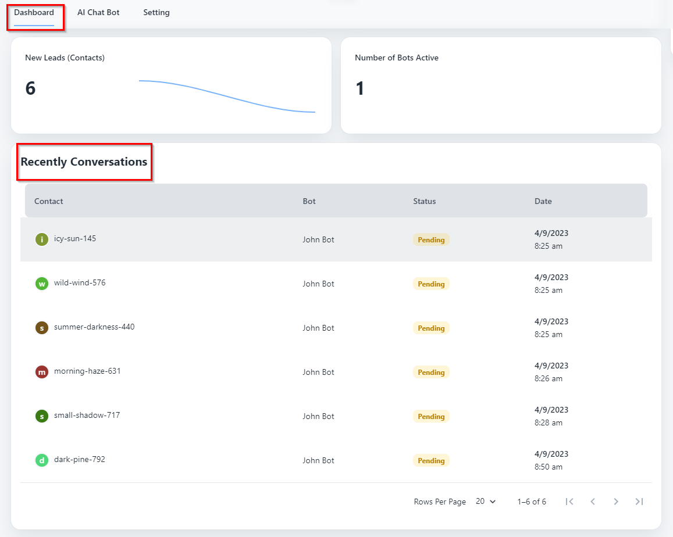The width and height of the screenshot is (673, 537).
Task: Click the morning-haze-631 red avatar icon
Action: tap(41, 372)
